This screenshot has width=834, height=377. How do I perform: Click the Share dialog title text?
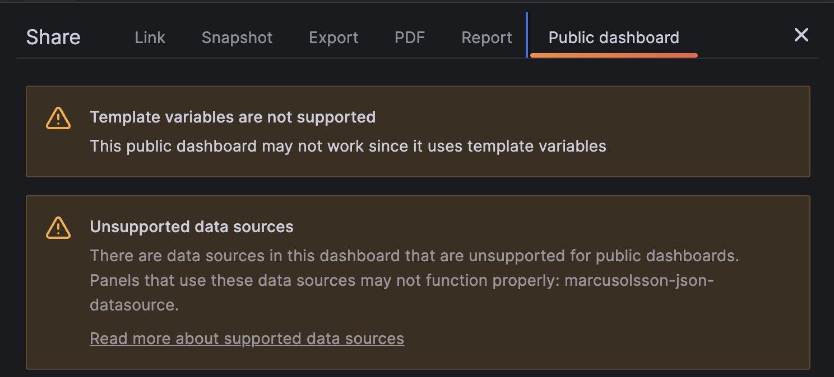(53, 37)
